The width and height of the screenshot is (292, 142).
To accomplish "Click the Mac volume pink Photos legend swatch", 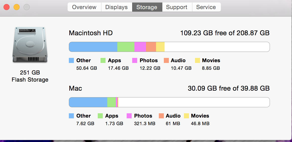I will tap(129, 116).
